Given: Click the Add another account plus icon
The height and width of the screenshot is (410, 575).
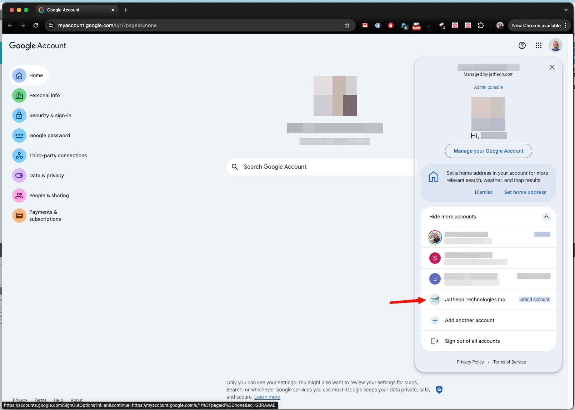Looking at the screenshot, I should [435, 320].
